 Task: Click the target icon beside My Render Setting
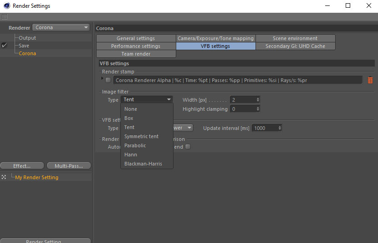click(x=4, y=177)
